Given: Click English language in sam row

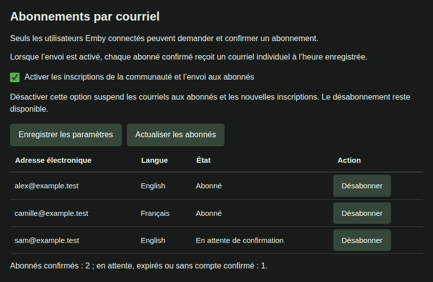Looking at the screenshot, I should click(x=153, y=240).
